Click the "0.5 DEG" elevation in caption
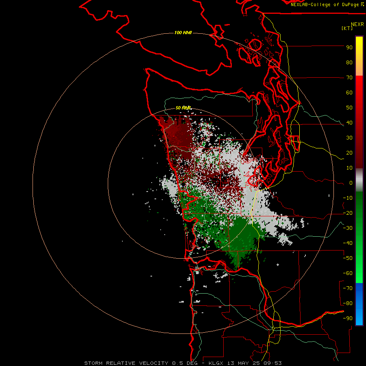 click(x=185, y=363)
